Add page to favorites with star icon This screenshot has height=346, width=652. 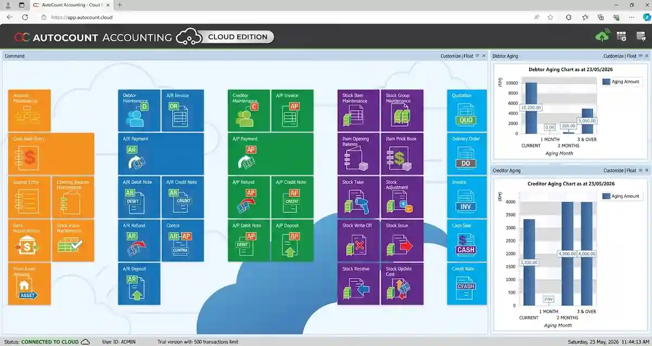coord(550,17)
